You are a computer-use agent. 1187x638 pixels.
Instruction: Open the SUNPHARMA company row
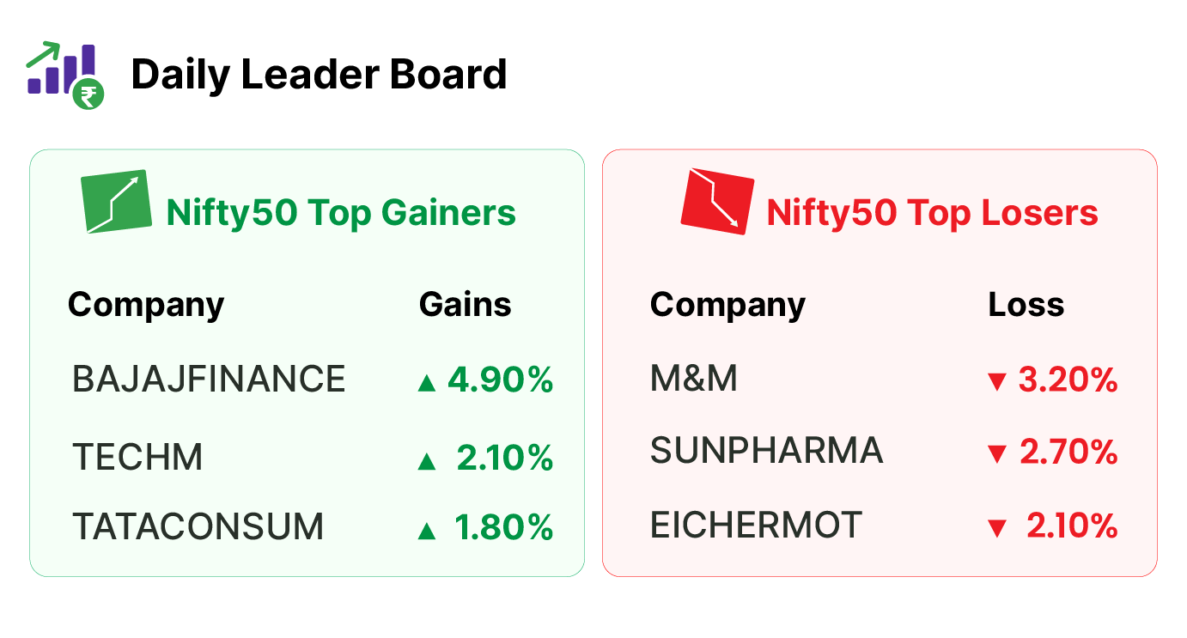coord(766,450)
